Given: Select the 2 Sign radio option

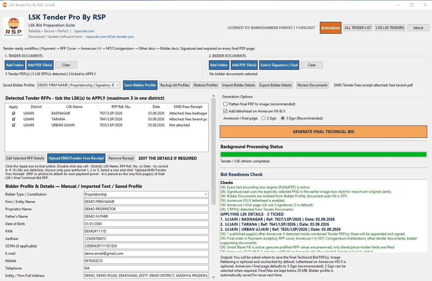Looking at the screenshot, I should pyautogui.click(x=263, y=118).
